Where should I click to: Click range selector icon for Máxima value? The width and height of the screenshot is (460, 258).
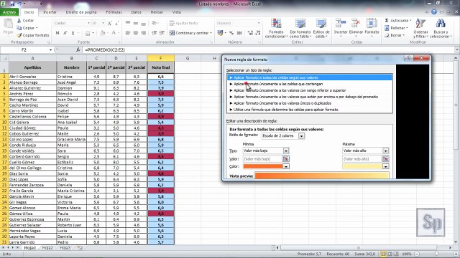point(385,159)
